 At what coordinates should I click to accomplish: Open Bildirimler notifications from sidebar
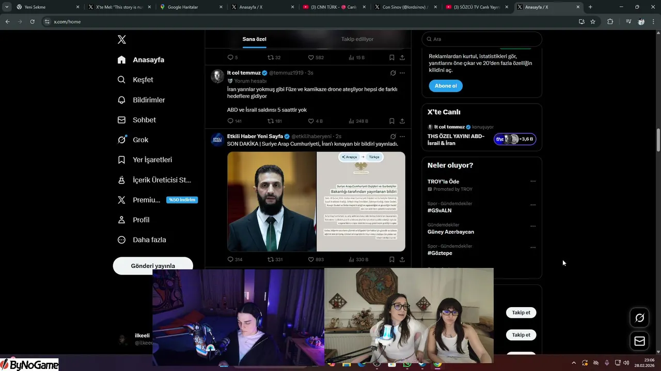(x=141, y=100)
